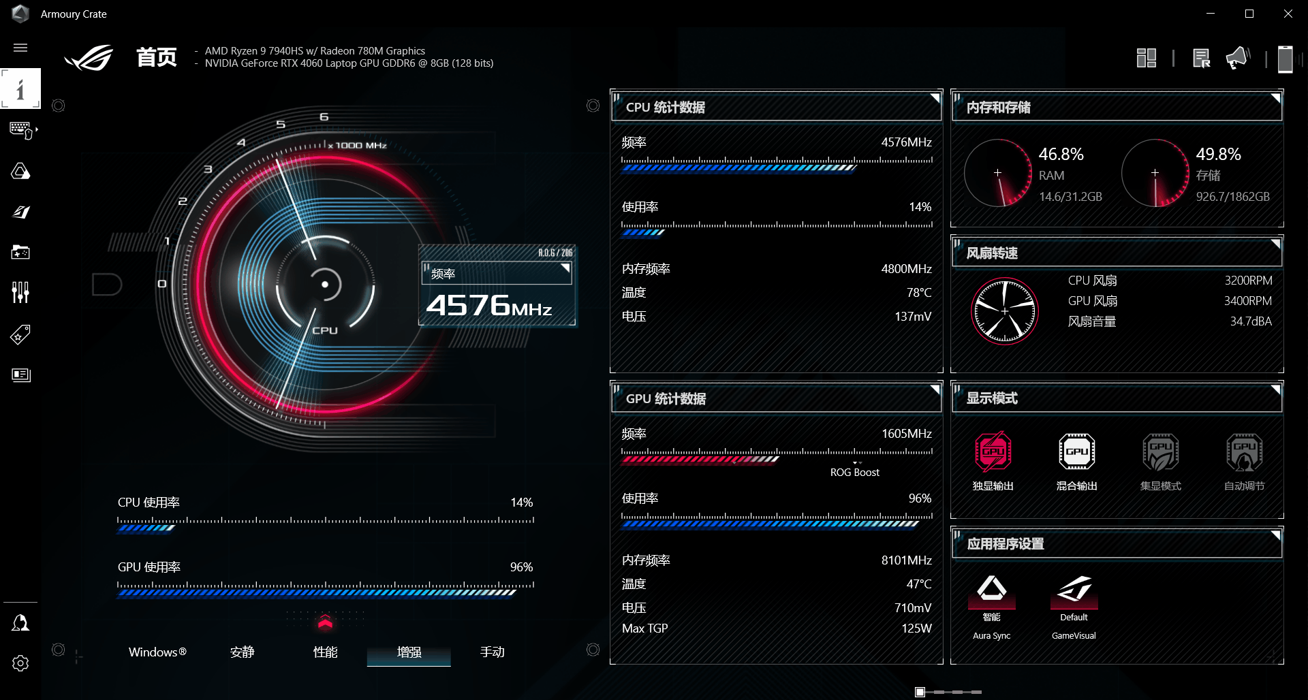Open the Devices keyboard icon in sidebar
The image size is (1308, 700).
point(22,130)
